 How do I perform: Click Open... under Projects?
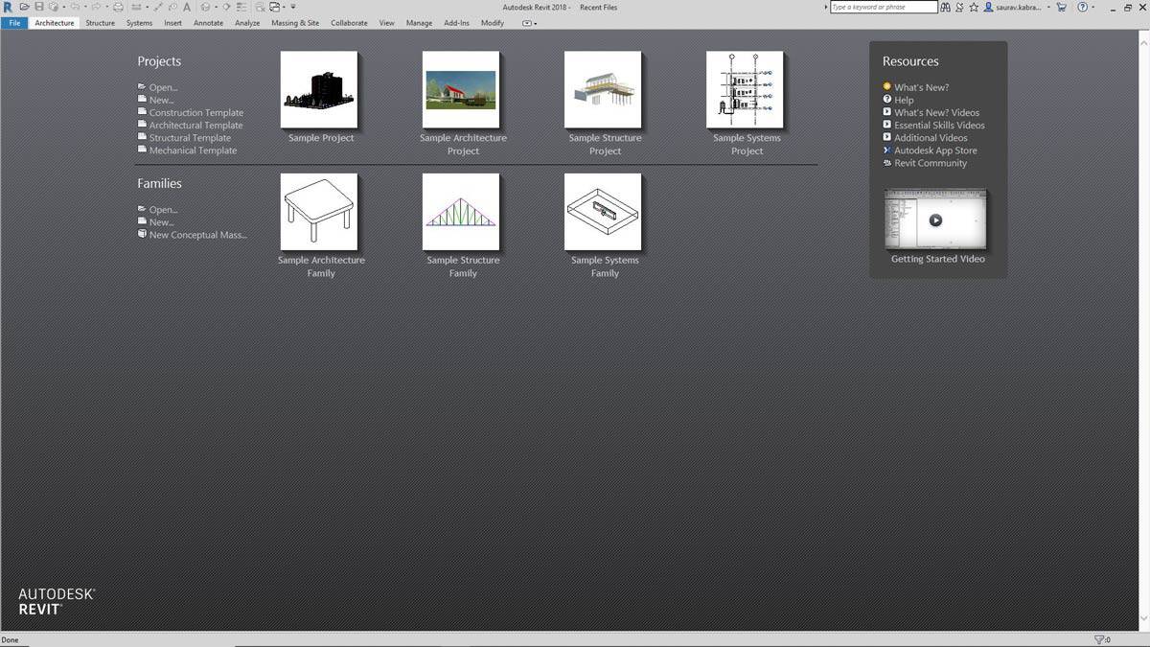[x=163, y=87]
